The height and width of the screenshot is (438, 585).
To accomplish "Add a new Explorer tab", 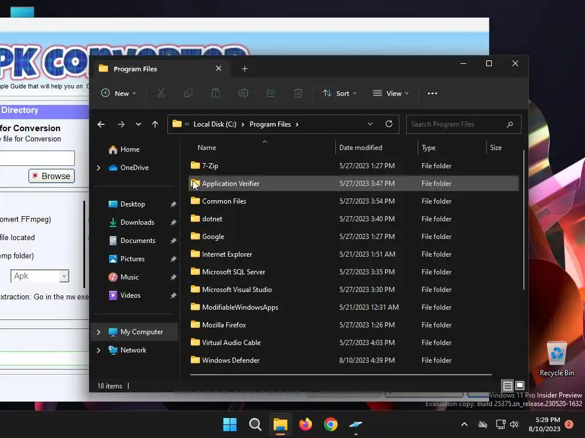I will pyautogui.click(x=245, y=69).
